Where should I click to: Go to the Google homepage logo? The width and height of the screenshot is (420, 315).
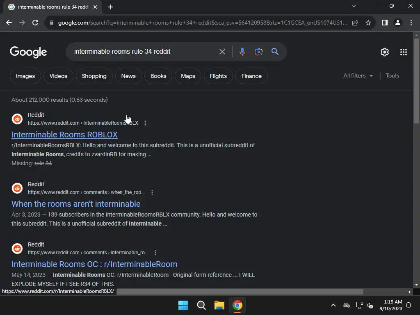tap(28, 52)
